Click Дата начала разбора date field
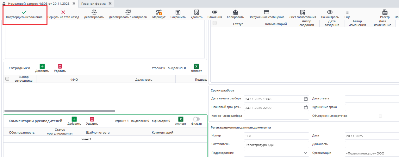Screen dimensions: 399x157 (x=276, y=99)
